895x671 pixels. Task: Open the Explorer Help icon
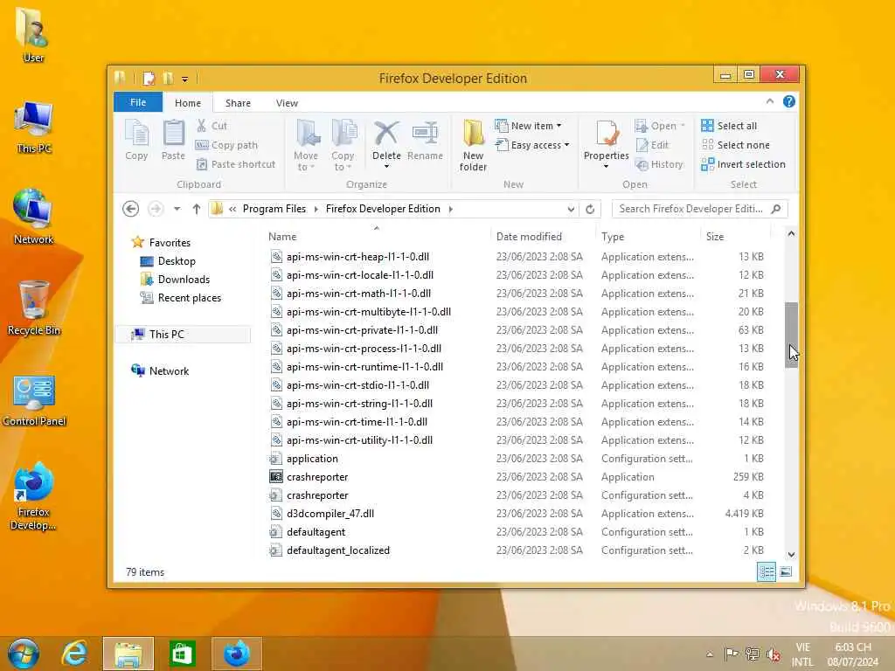click(789, 101)
